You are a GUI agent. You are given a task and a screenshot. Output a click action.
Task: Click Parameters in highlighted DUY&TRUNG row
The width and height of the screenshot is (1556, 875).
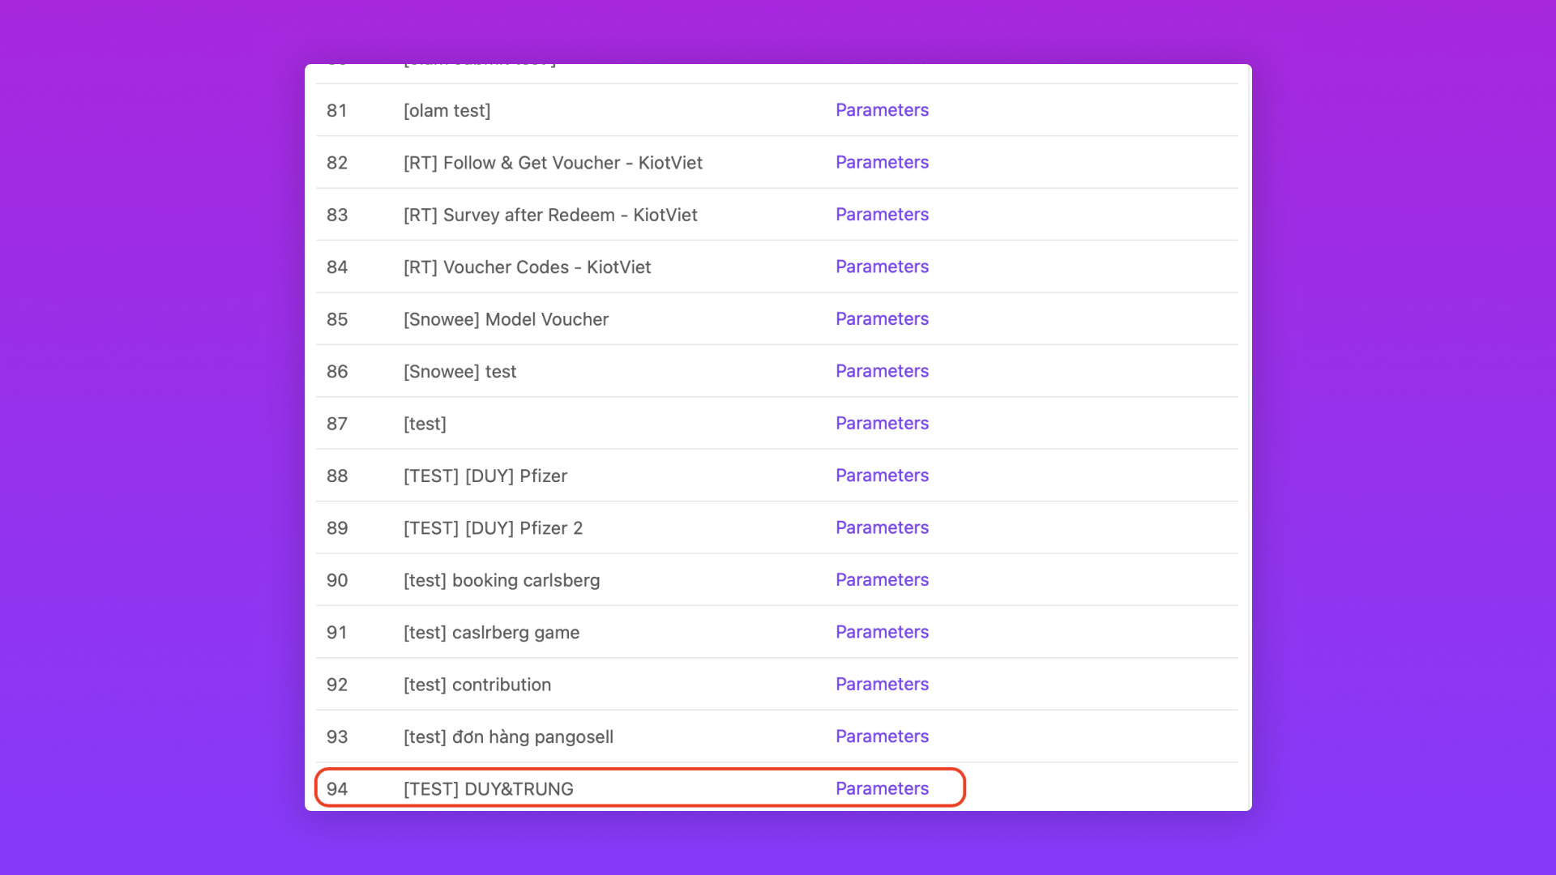882,789
